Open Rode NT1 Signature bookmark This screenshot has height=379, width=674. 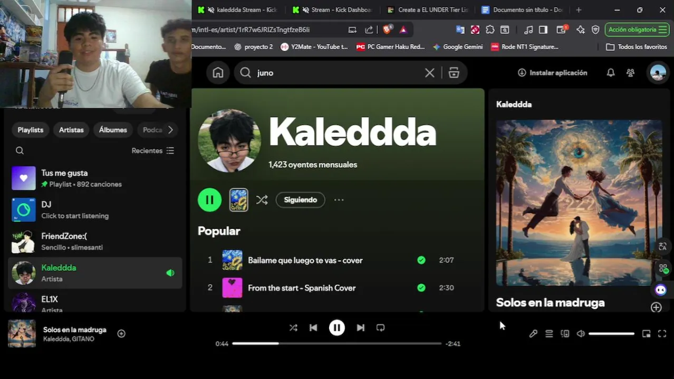point(524,47)
